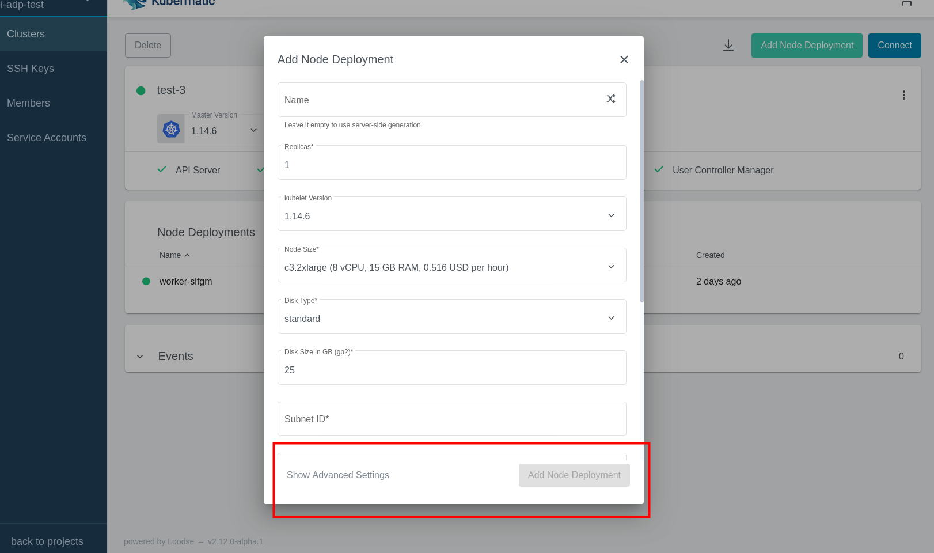The height and width of the screenshot is (553, 934).
Task: Expand the Master Version 1.14.6 selector
Action: pos(253,130)
